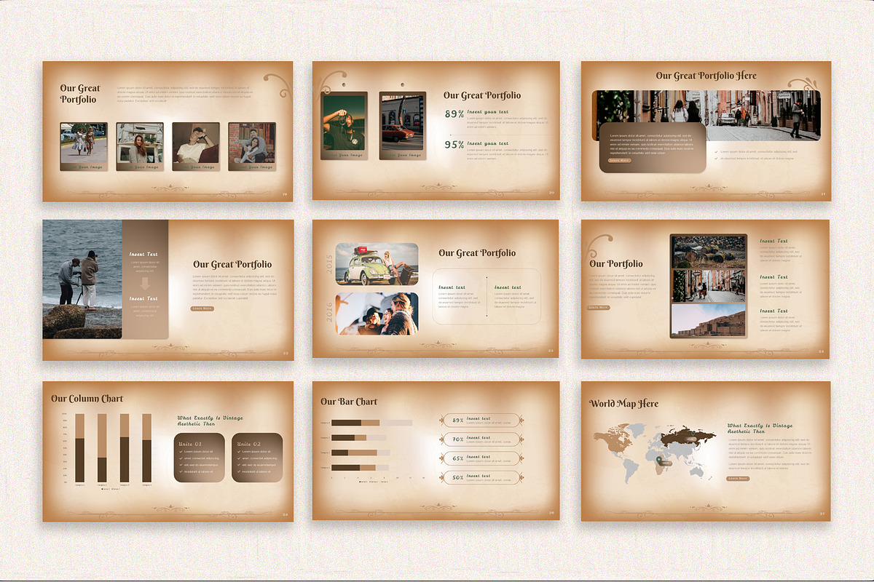
Task: Select the photo of man in white shirt
Action: [x=196, y=143]
